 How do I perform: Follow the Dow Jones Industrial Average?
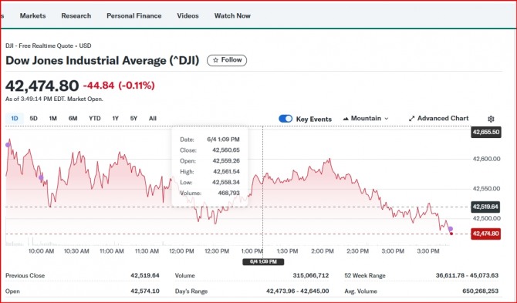coord(227,60)
